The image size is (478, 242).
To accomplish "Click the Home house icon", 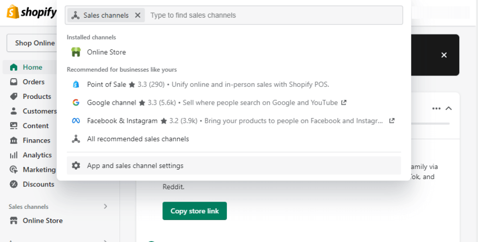I will click(13, 67).
